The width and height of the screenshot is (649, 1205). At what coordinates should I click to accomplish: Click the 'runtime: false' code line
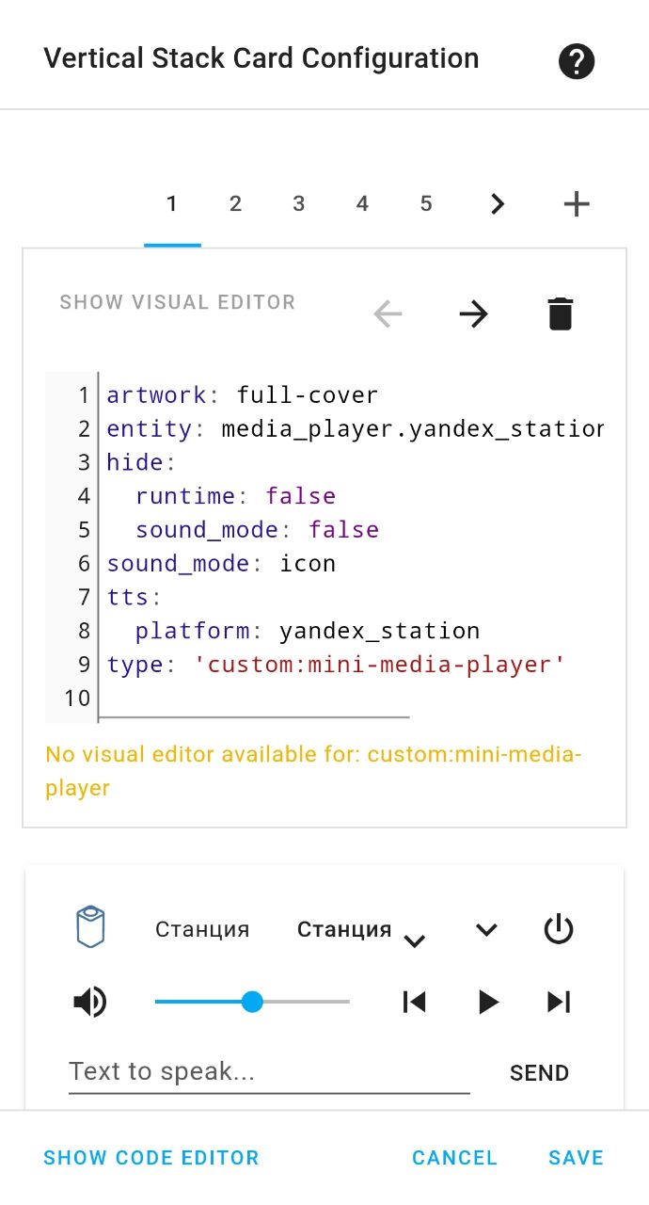click(x=235, y=496)
